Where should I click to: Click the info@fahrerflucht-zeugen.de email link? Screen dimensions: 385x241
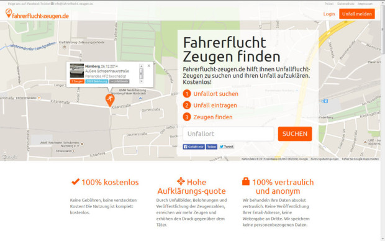73,4
